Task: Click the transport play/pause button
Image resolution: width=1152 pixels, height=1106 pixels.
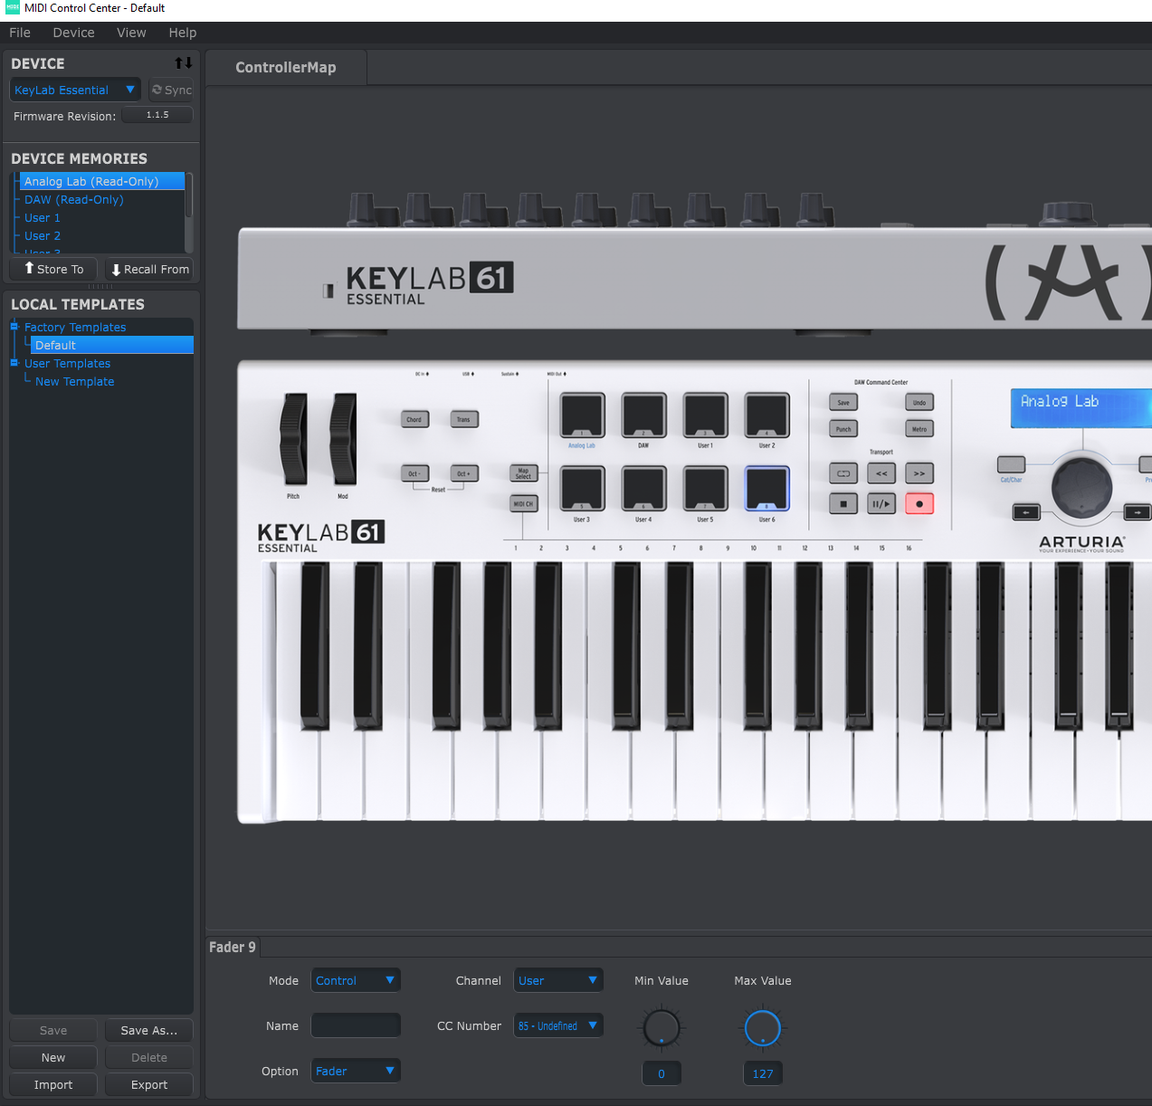Action: (881, 504)
